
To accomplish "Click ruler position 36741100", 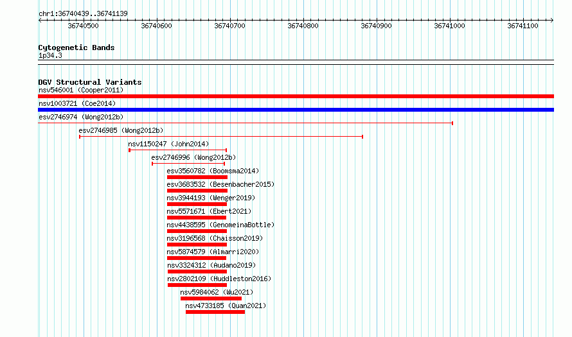I will click(523, 26).
